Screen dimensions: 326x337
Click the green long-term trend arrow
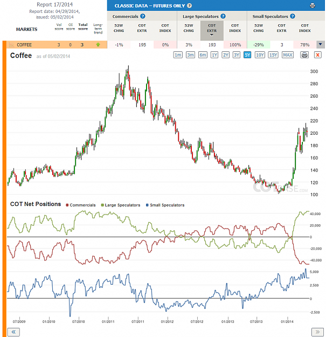click(98, 45)
